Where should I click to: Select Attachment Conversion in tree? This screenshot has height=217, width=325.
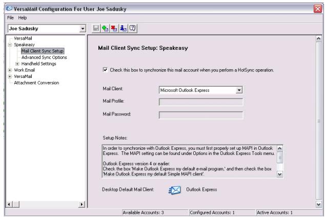click(x=36, y=83)
